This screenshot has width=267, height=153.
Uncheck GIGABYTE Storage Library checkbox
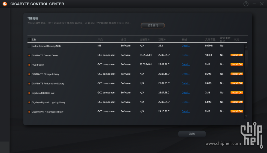[x=29, y=74]
